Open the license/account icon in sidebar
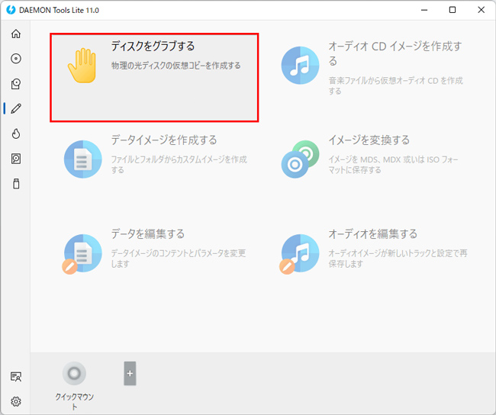 [16, 377]
